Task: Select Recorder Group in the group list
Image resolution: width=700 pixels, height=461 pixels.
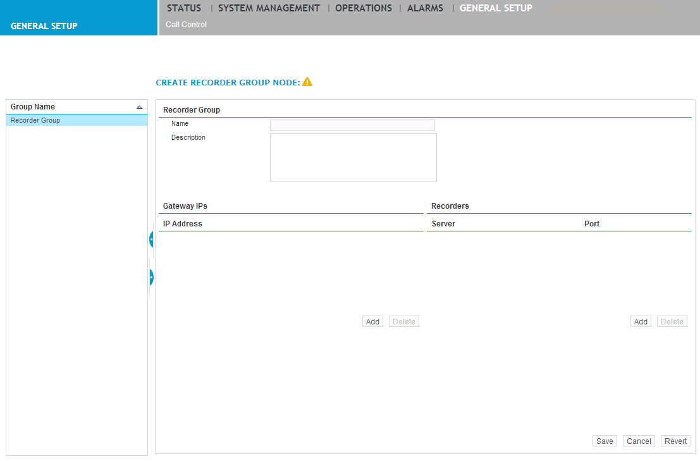Action: click(35, 120)
